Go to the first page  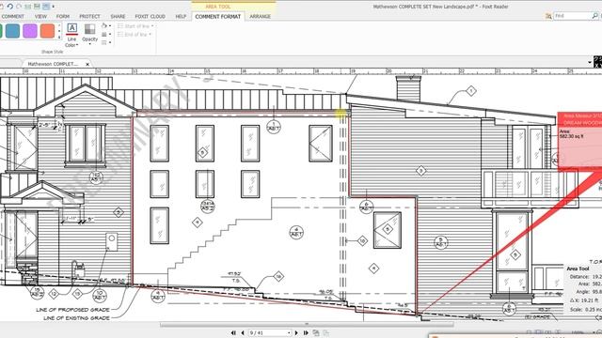pyautogui.click(x=233, y=332)
